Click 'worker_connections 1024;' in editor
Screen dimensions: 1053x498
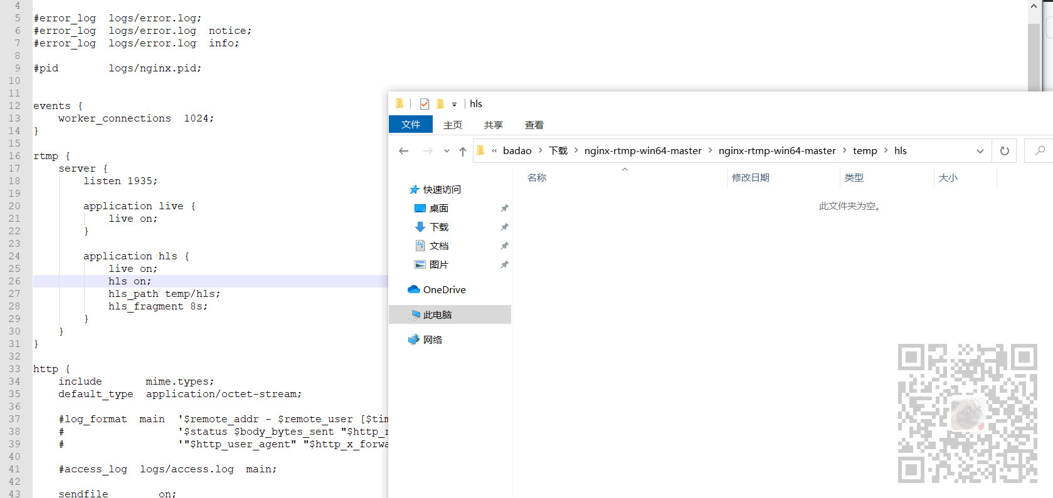(x=136, y=118)
